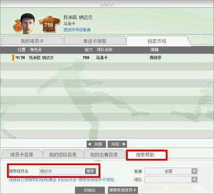Image resolution: width=214 pixels, height=194 pixels.
Task: Click the 马洛卡 team cell in the row
Action: point(102,58)
